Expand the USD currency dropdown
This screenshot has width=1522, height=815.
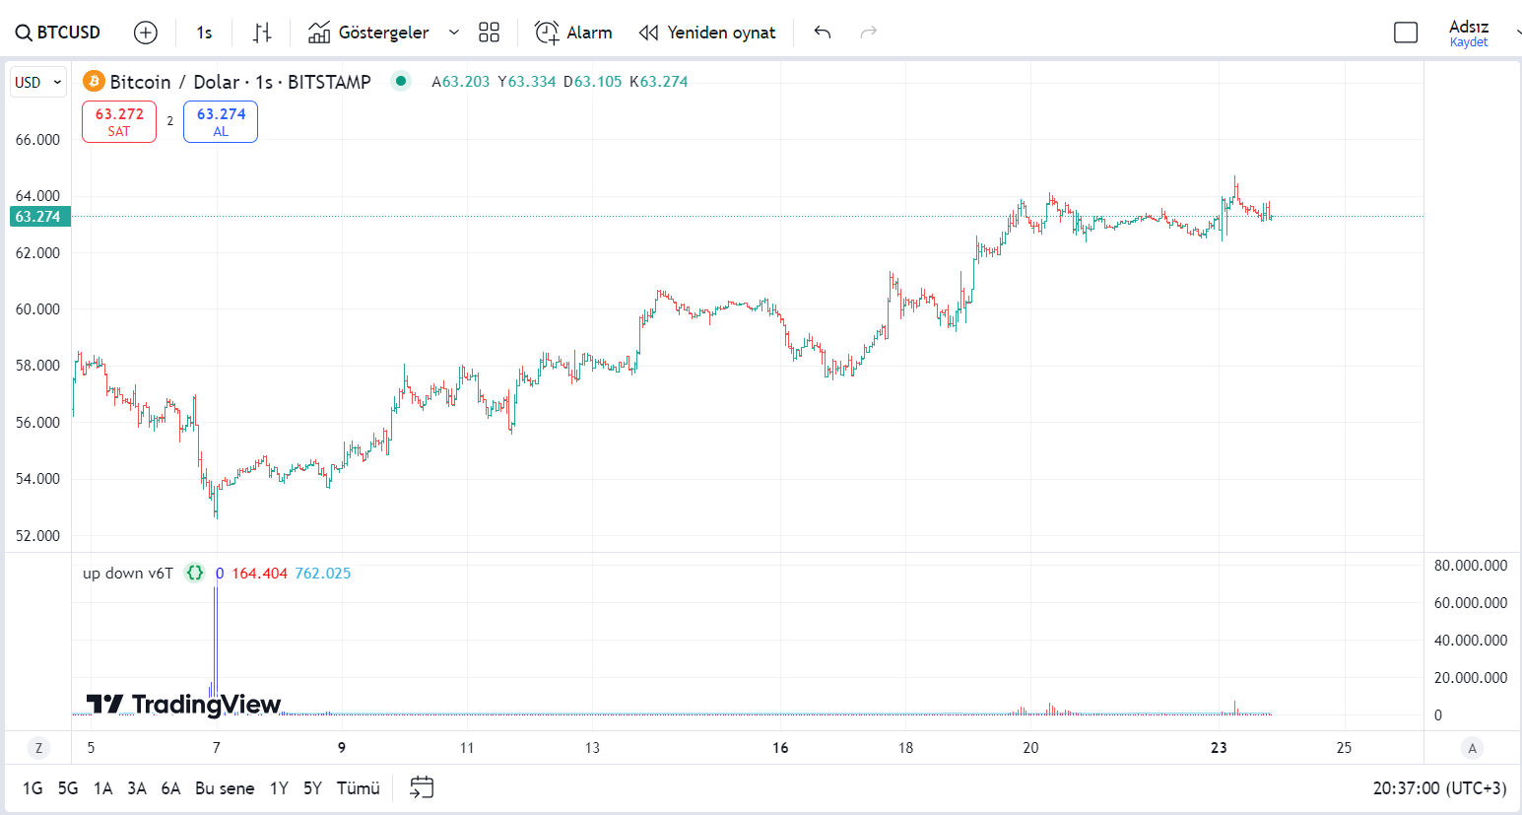pyautogui.click(x=38, y=82)
